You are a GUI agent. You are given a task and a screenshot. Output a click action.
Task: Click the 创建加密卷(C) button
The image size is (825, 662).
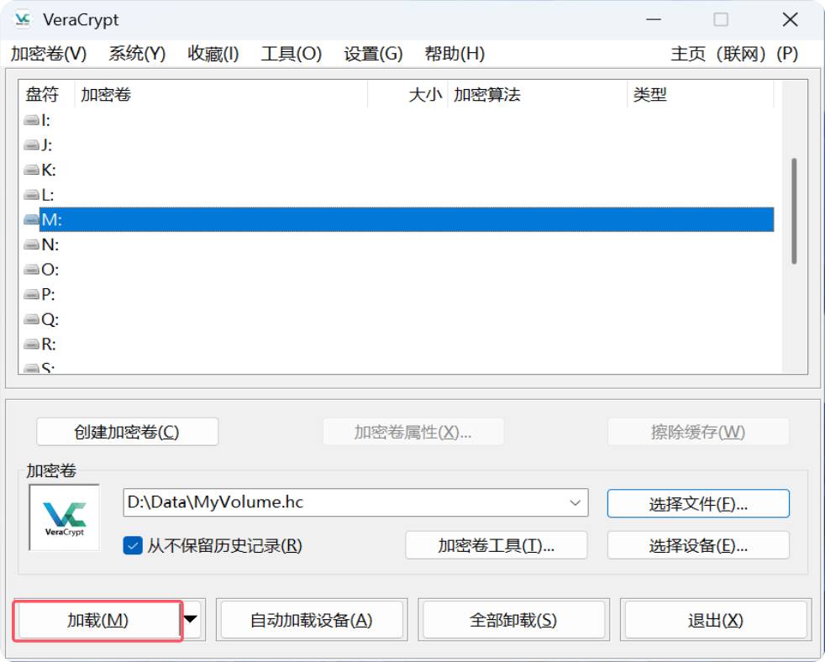point(127,432)
